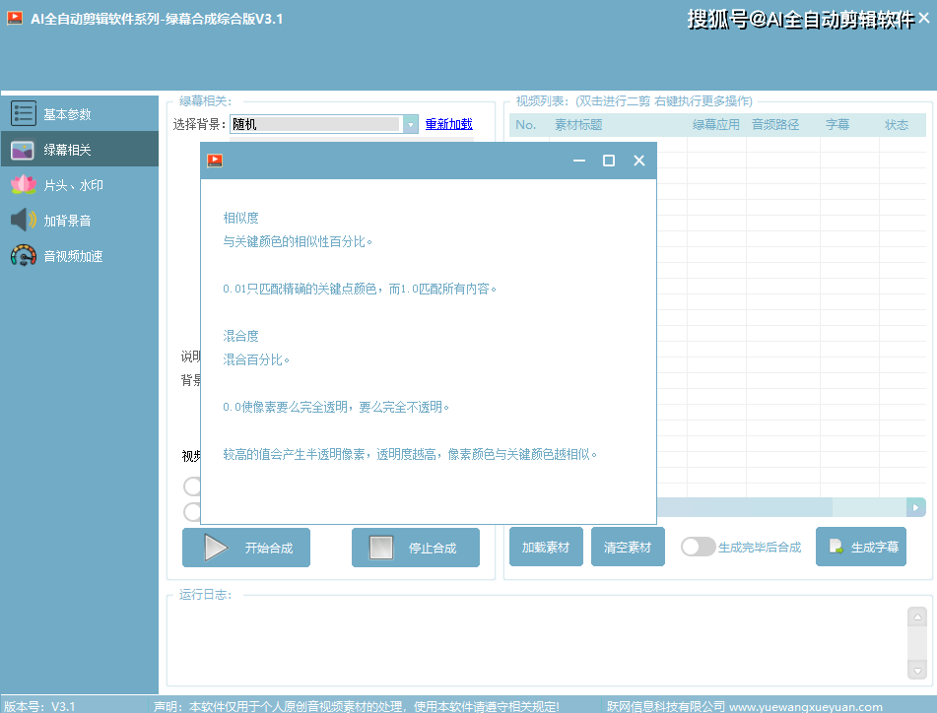Click the picture icon beside 绿幕相关
Image resolution: width=937 pixels, height=713 pixels.
click(x=23, y=150)
